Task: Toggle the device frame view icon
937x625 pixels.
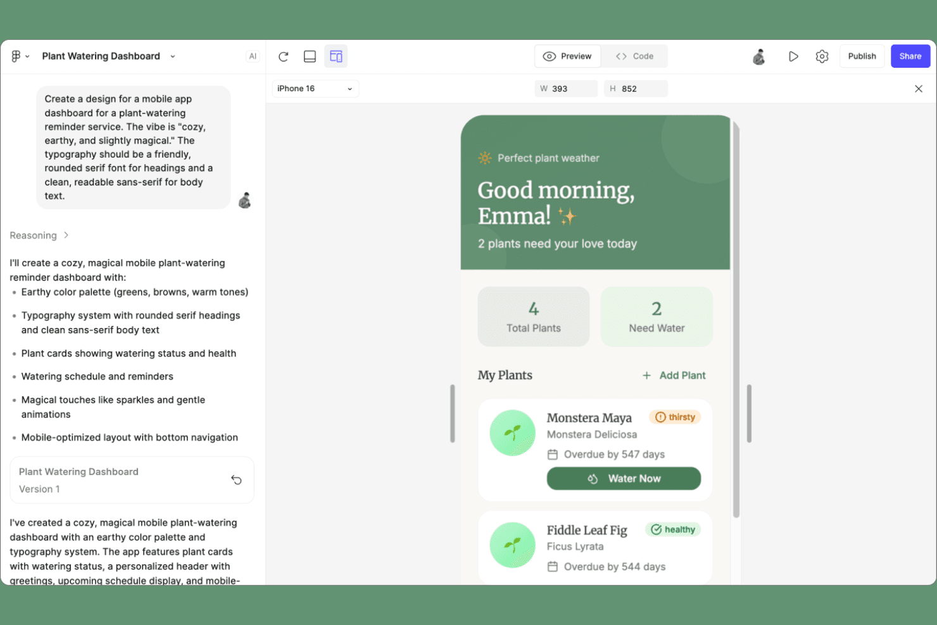Action: (336, 56)
